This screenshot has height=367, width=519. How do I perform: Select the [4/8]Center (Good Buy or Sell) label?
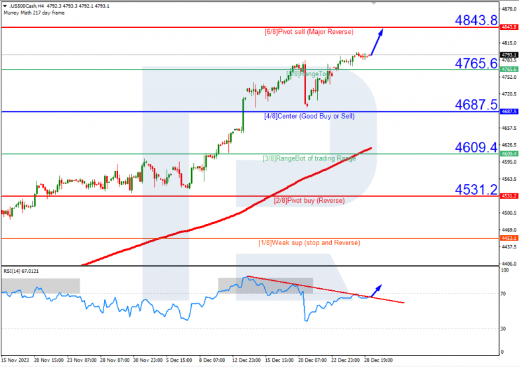point(309,117)
